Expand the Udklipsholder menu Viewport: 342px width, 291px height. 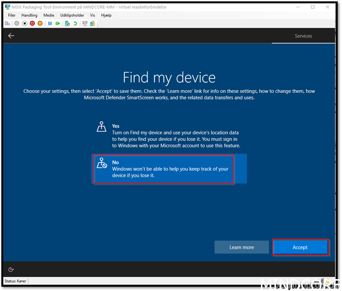coord(72,16)
